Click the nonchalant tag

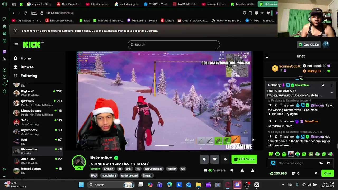pos(109,175)
